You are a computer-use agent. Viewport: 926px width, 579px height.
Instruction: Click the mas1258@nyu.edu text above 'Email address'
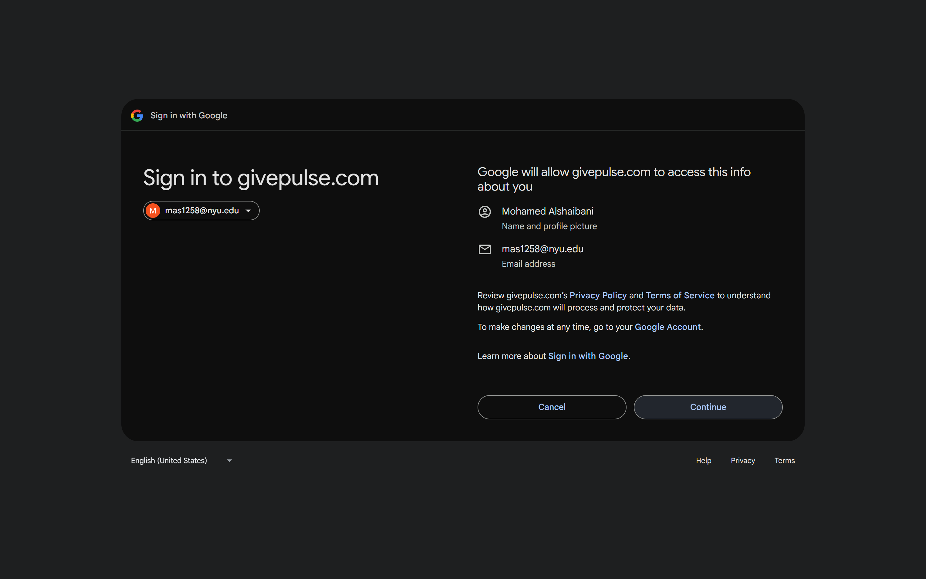(542, 249)
